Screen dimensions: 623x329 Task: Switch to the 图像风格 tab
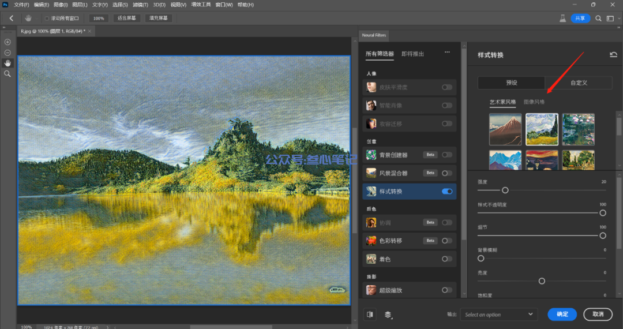point(534,102)
